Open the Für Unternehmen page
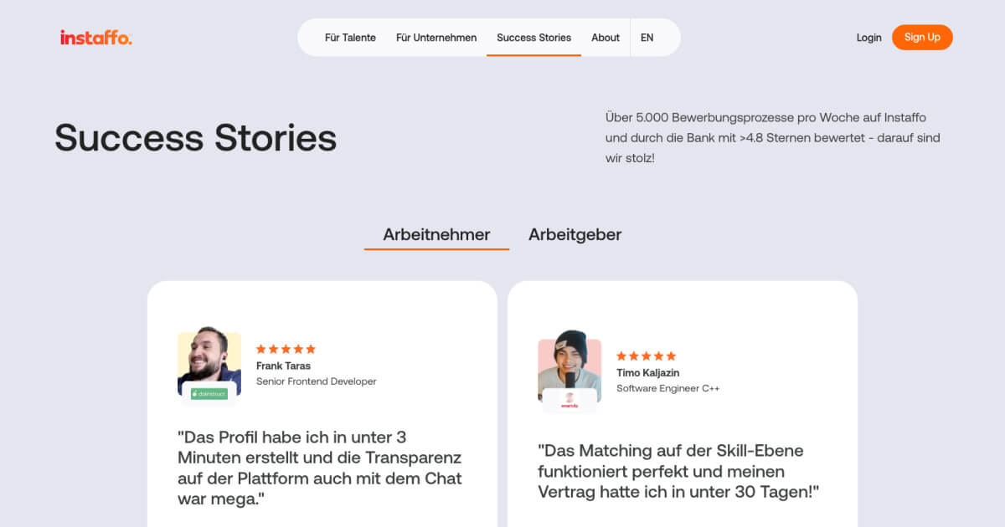 (x=436, y=37)
